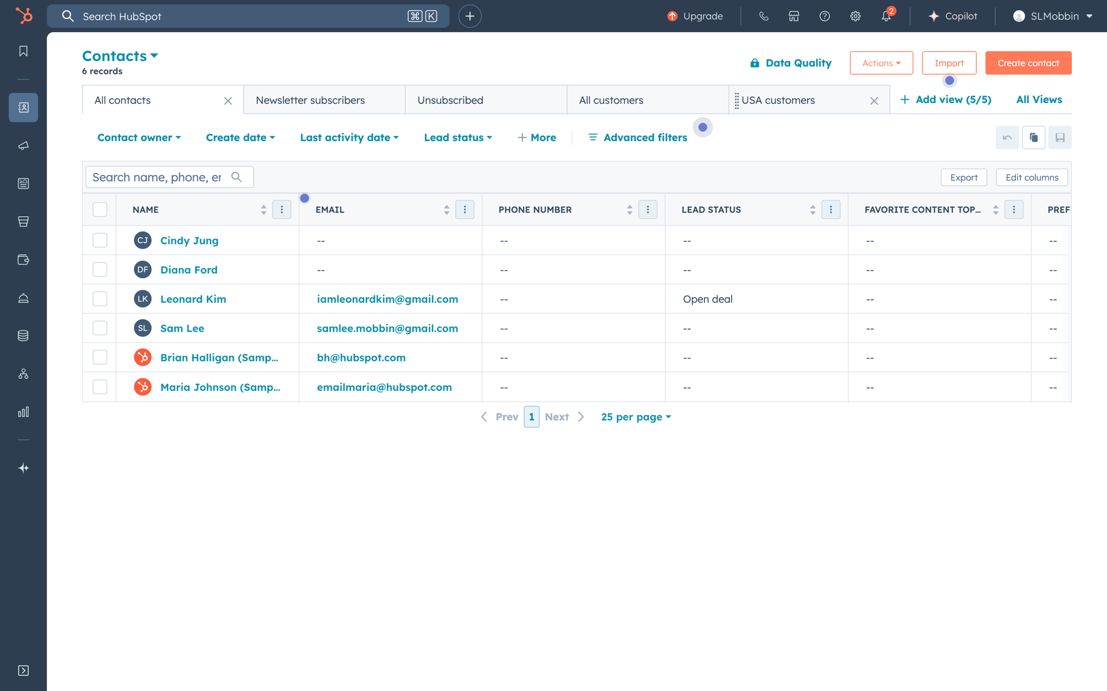The width and height of the screenshot is (1107, 691).
Task: Click the quick-create plus button in top bar
Action: click(x=470, y=16)
